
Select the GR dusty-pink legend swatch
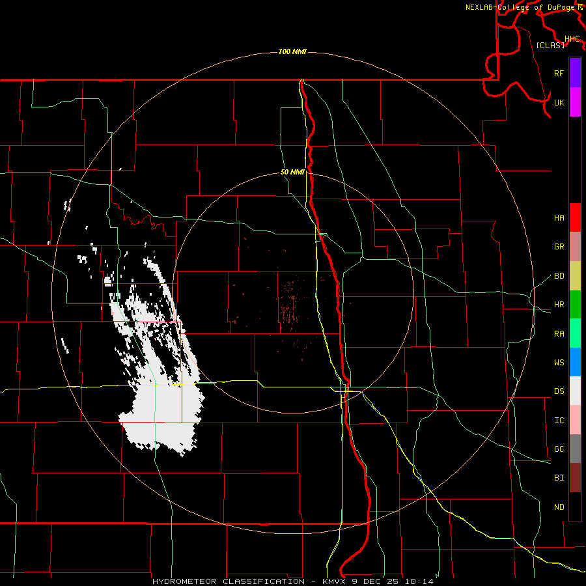click(575, 247)
